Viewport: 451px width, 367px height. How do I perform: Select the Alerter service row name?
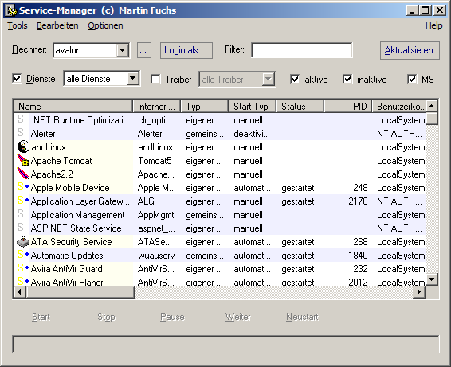[x=43, y=134]
